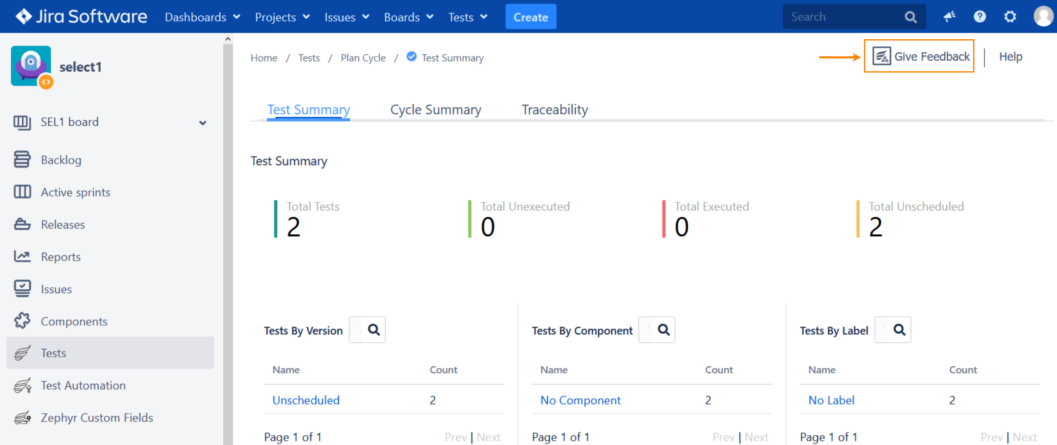Open the Dashboards dropdown menu

click(x=202, y=17)
